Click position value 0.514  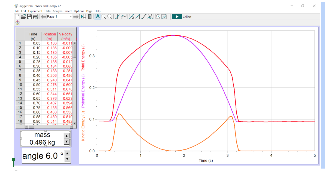(52, 121)
